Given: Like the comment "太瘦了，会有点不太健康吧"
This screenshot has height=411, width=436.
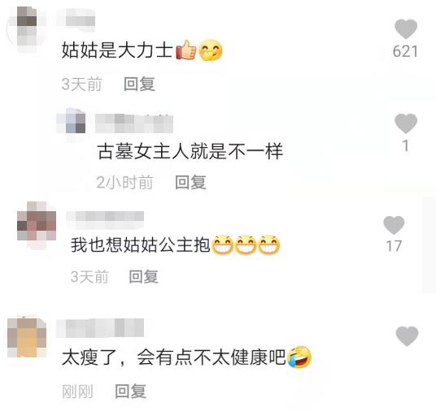Looking at the screenshot, I should 407,336.
